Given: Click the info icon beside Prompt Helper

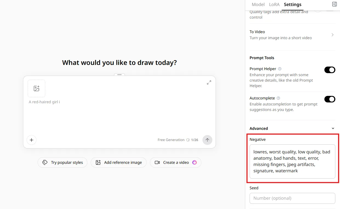Looking at the screenshot, I should tap(280, 69).
